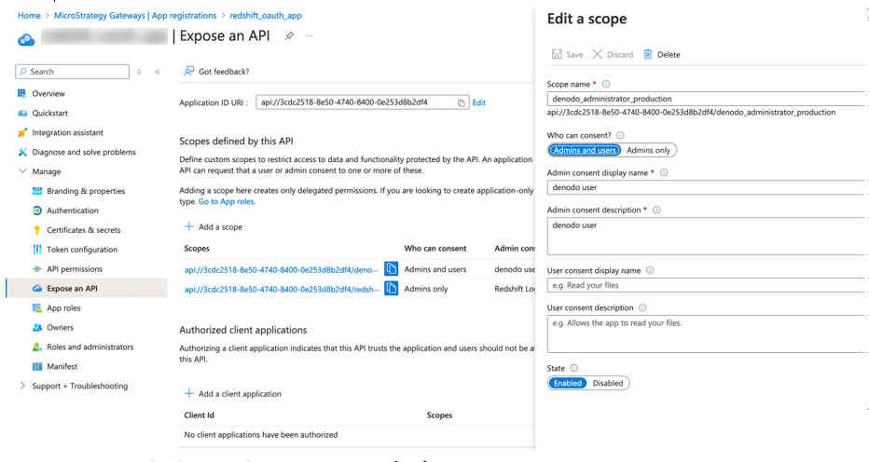This screenshot has width=869, height=462.
Task: Delete the scope using trash icon
Action: pos(648,55)
